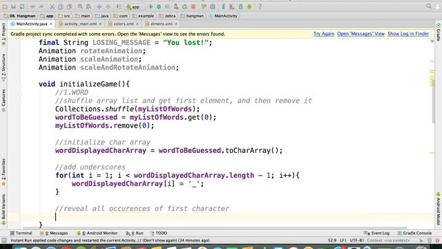Select the 08. Hangman breadcrumb
Image resolution: width=442 pixels, height=249 pixels.
[x=19, y=16]
